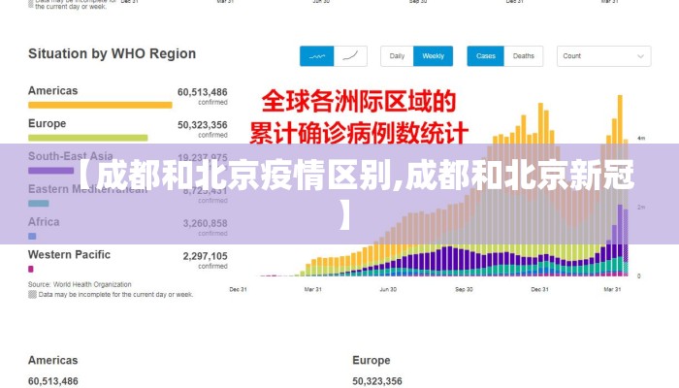The image size is (679, 388).
Task: Select the Daily toggle option
Action: pyautogui.click(x=397, y=56)
